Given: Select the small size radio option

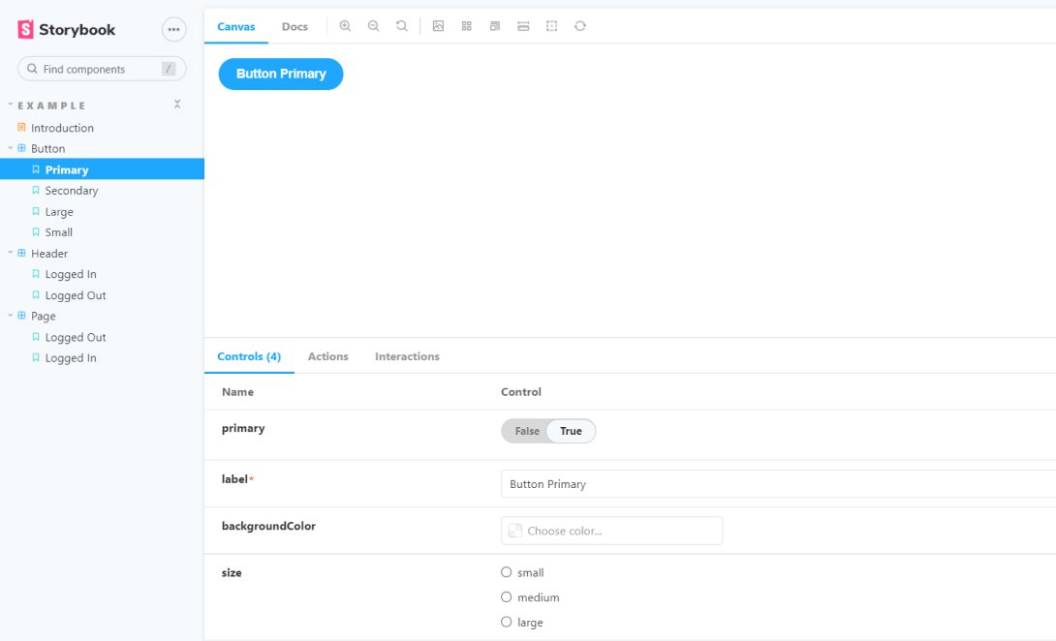Looking at the screenshot, I should [506, 572].
